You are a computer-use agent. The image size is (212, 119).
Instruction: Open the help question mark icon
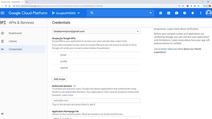(185, 13)
